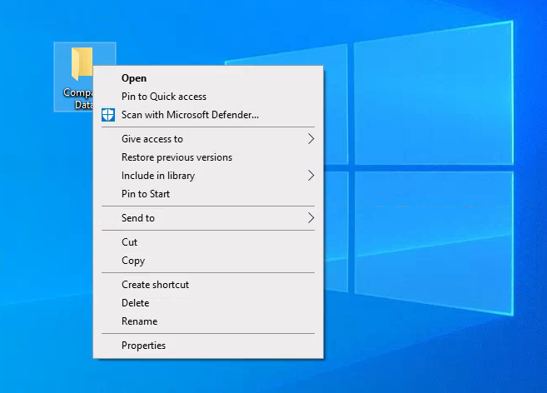Copy the selected folder
Image resolution: width=547 pixels, height=393 pixels.
[x=133, y=261]
